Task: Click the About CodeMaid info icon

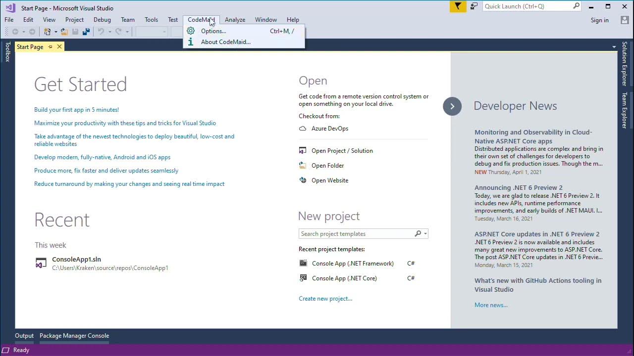Action: [x=191, y=42]
